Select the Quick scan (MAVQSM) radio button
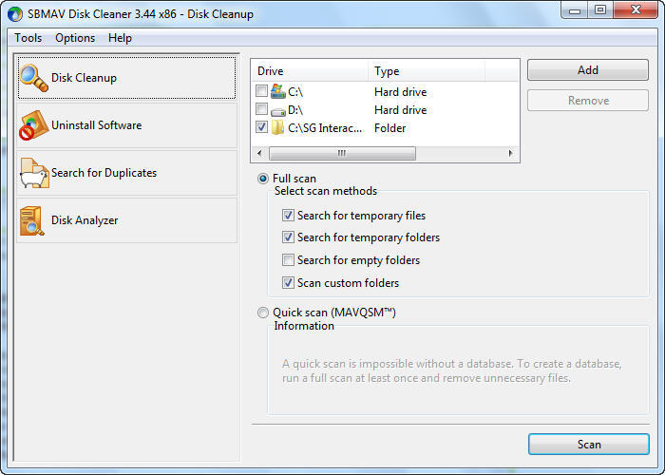 [x=263, y=313]
